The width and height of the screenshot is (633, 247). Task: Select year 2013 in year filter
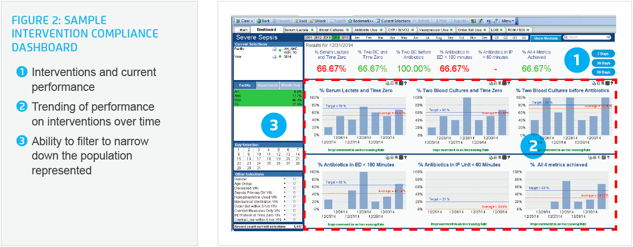click(x=327, y=38)
